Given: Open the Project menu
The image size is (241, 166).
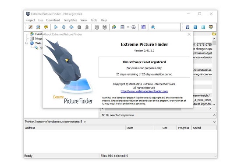Looking at the screenshot, I should click(x=30, y=20).
